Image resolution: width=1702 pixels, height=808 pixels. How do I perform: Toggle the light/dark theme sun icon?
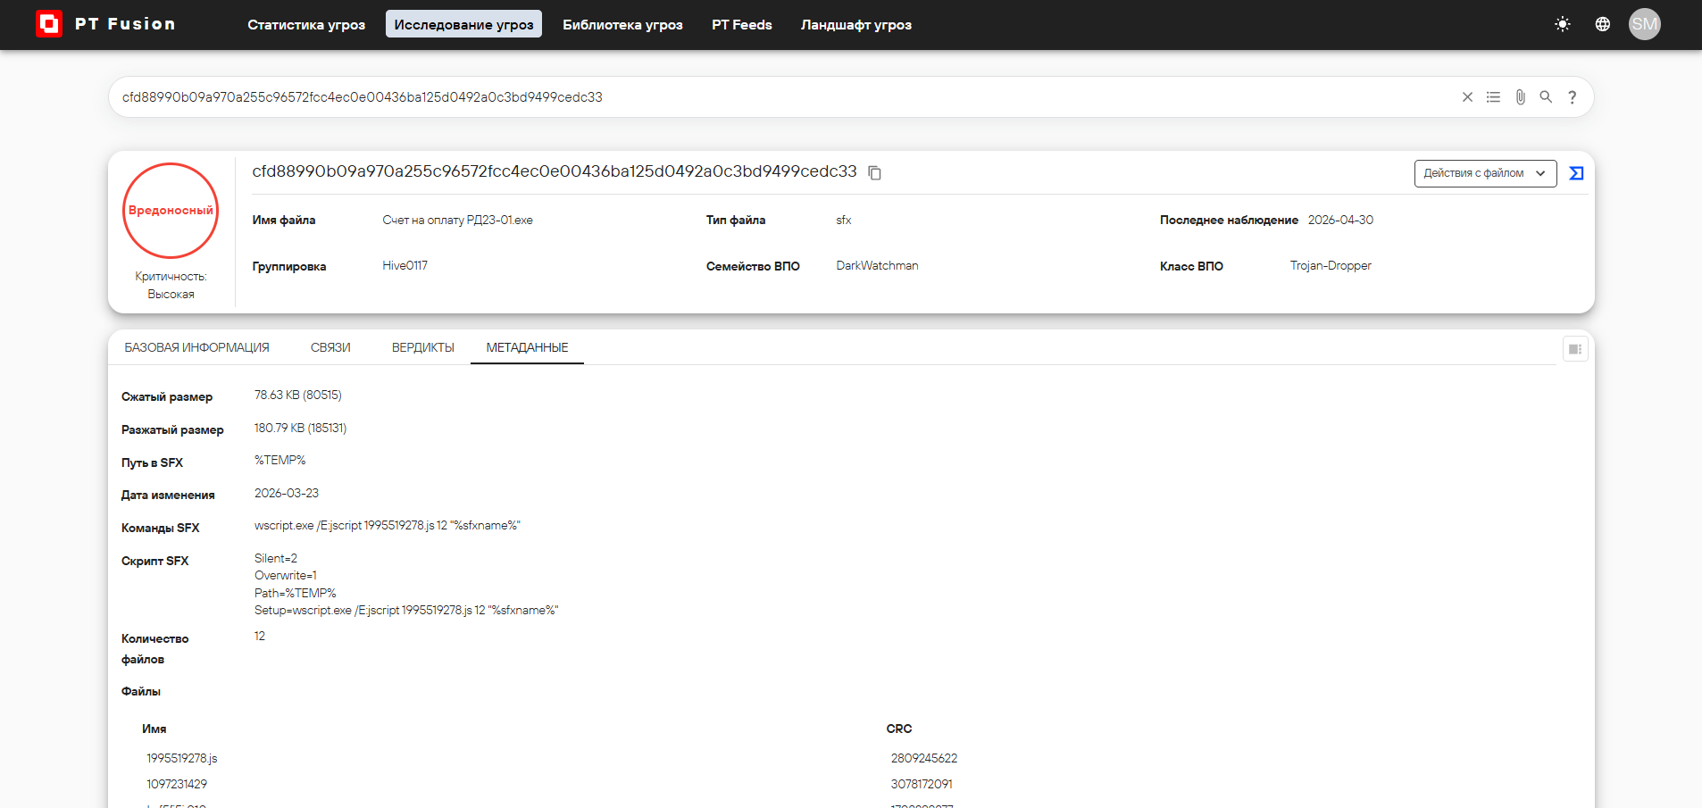[1562, 24]
